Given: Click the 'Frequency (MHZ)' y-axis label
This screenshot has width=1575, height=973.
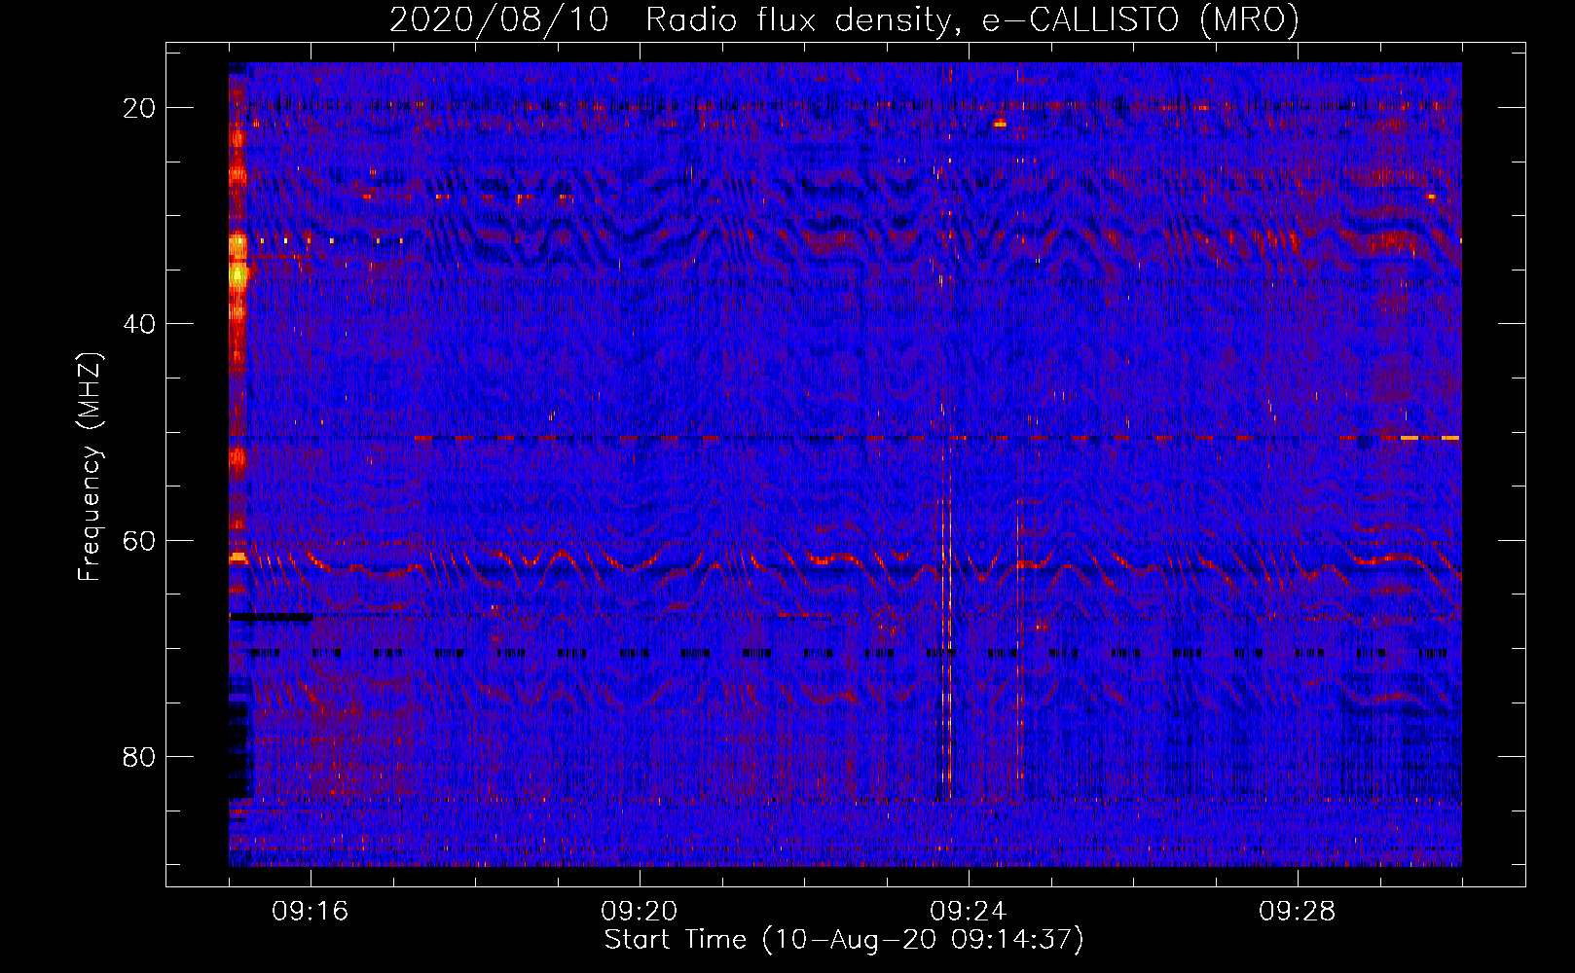Looking at the screenshot, I should [x=90, y=467].
